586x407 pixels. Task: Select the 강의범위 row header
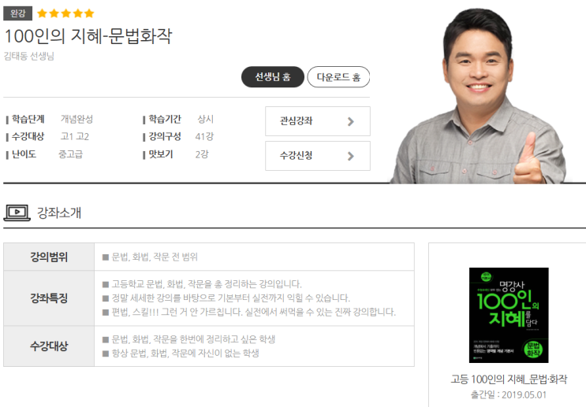click(x=49, y=257)
